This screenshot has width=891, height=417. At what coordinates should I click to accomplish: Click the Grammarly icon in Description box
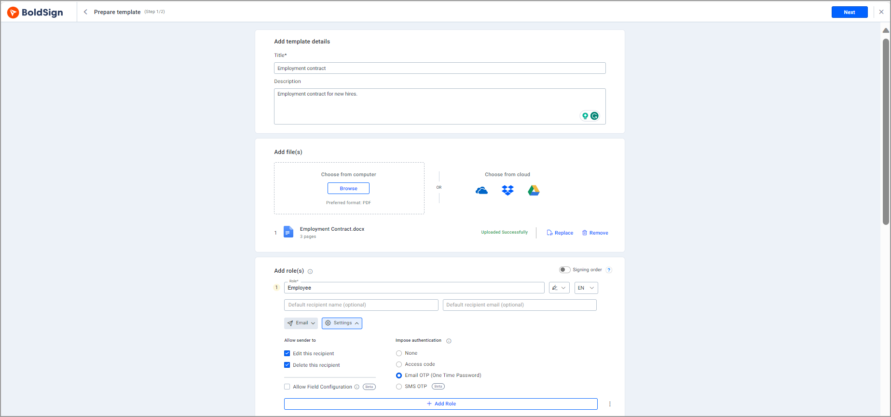point(594,116)
